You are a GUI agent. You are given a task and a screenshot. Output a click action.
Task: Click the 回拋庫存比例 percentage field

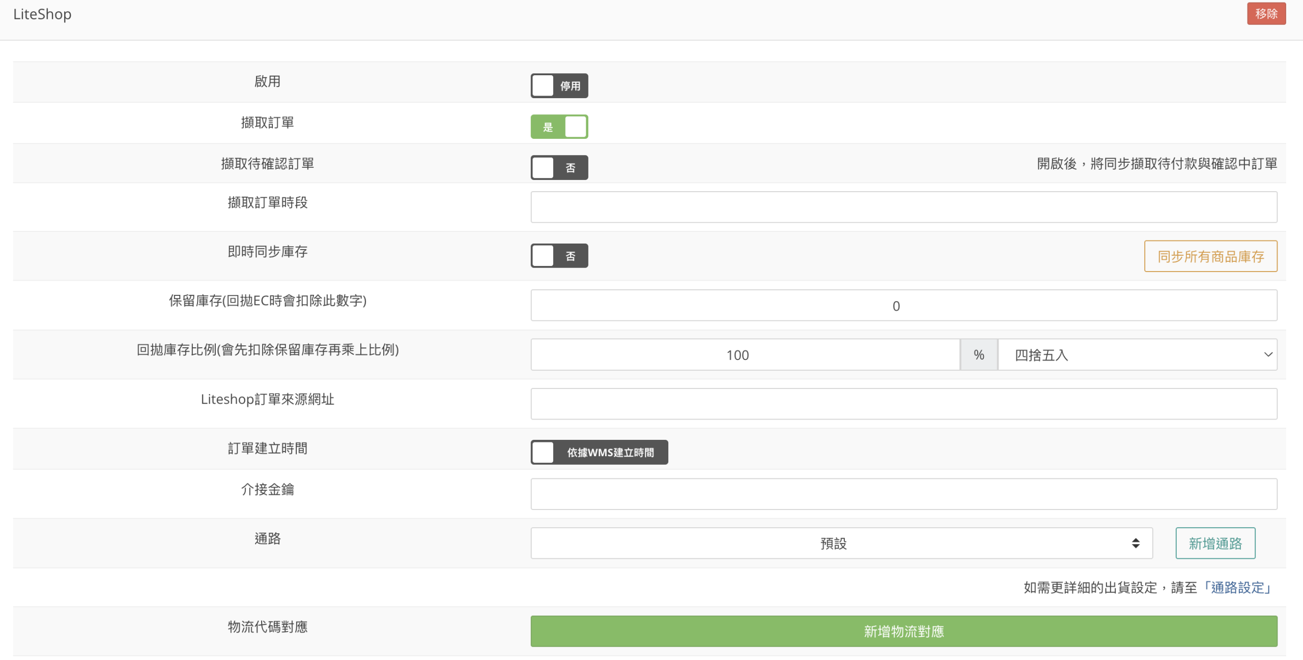pyautogui.click(x=745, y=355)
